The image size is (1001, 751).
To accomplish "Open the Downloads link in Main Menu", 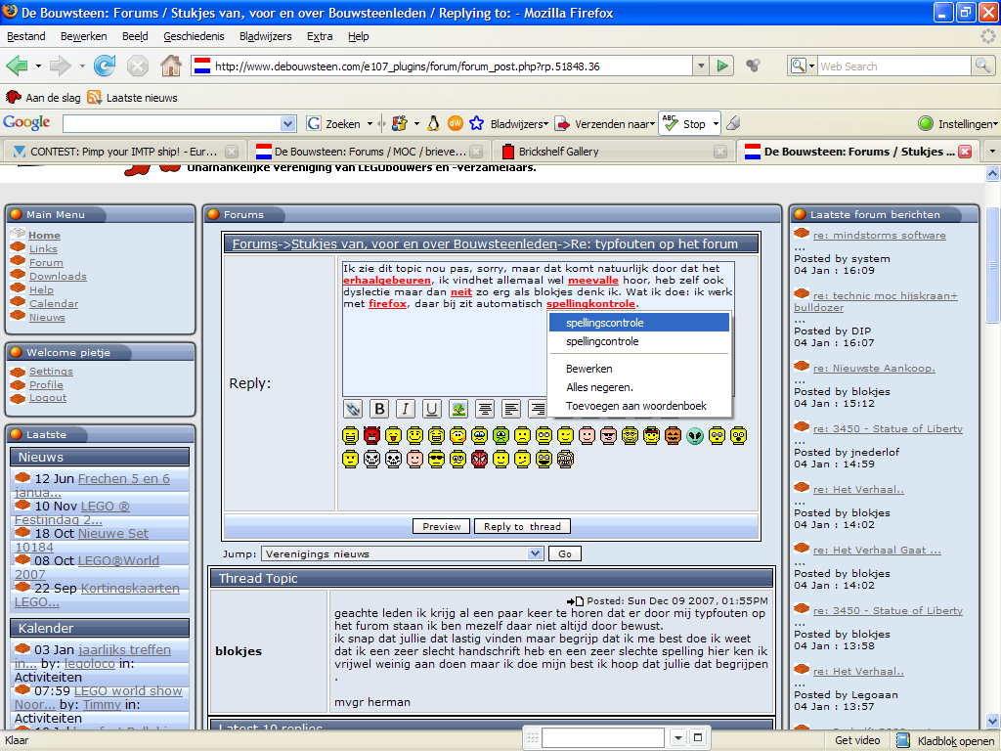I will coord(58,277).
